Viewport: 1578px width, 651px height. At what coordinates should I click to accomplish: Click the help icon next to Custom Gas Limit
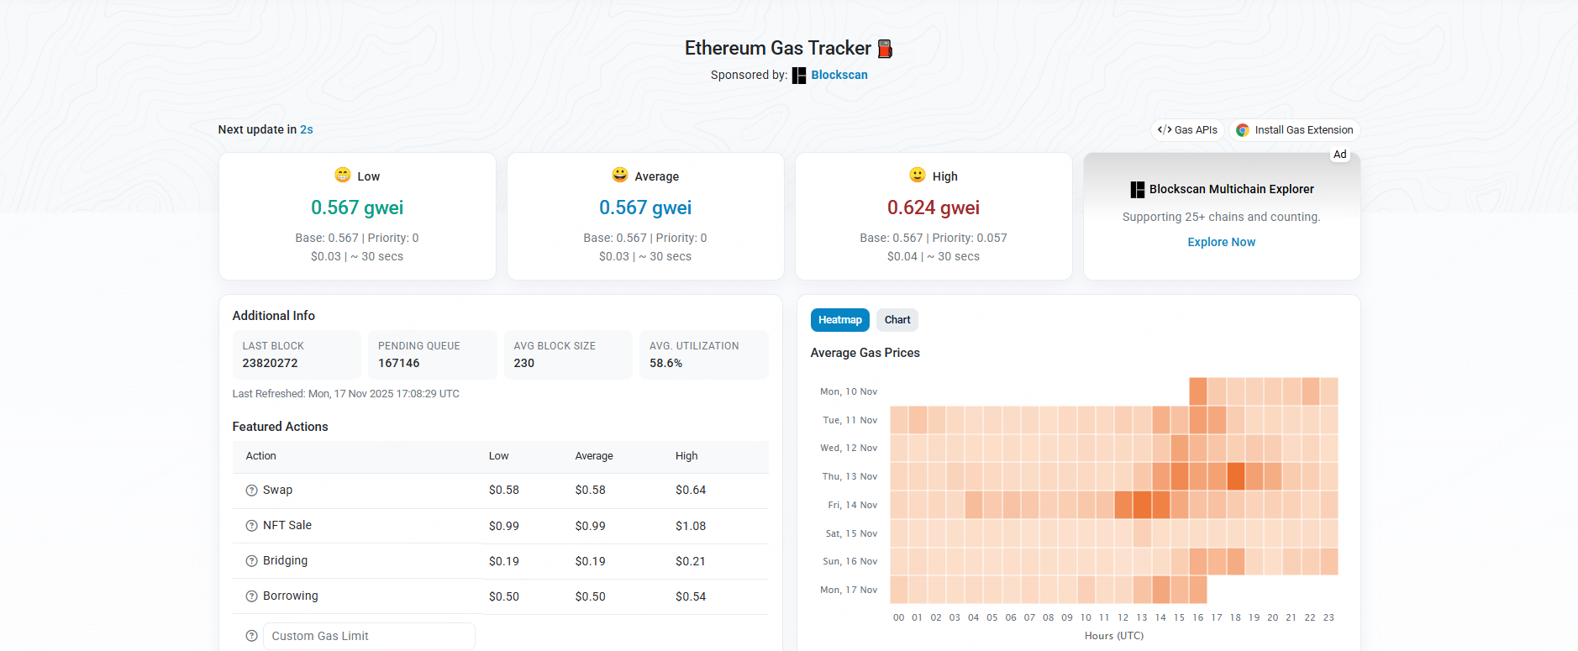click(x=251, y=635)
